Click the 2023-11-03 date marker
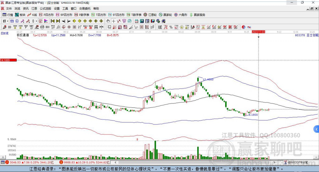This screenshot has height=172, width=319. pyautogui.click(x=258, y=32)
